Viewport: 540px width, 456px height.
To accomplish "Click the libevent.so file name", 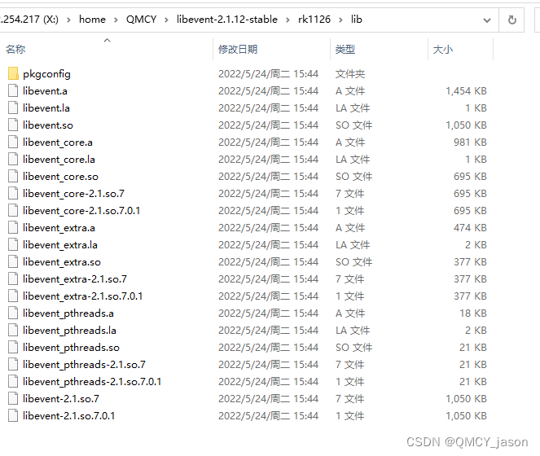I will (48, 125).
